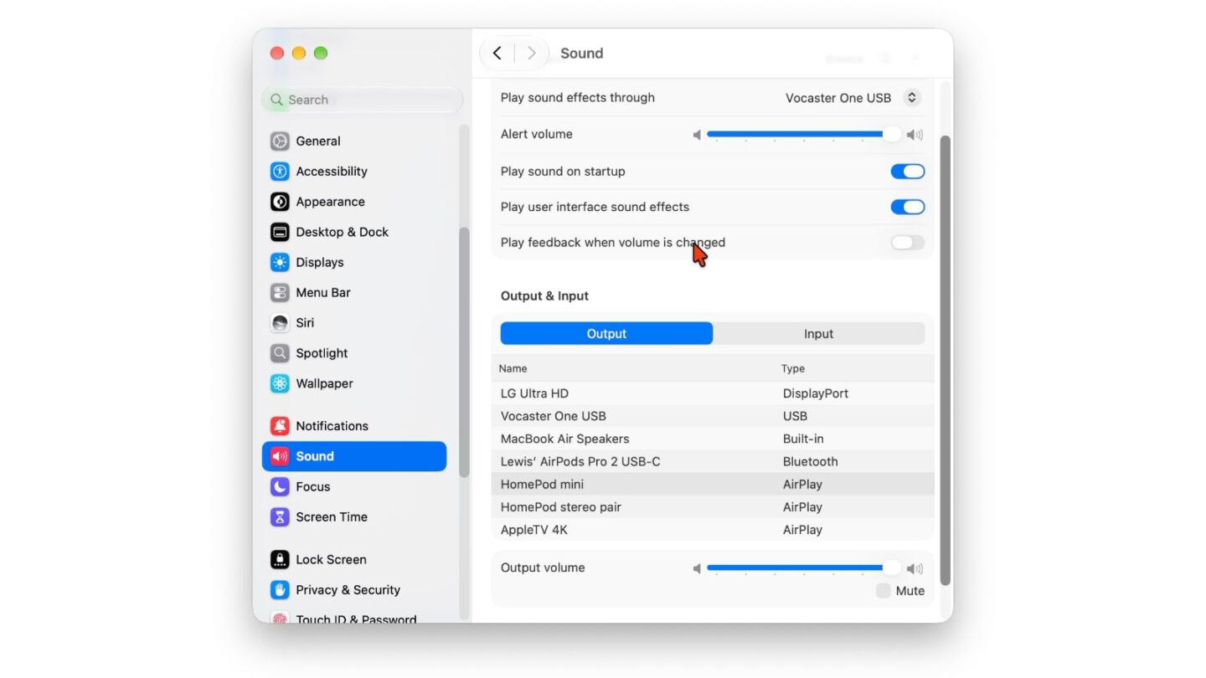Click the Notifications bell icon
Screen dimensions: 1206x678
(x=280, y=426)
